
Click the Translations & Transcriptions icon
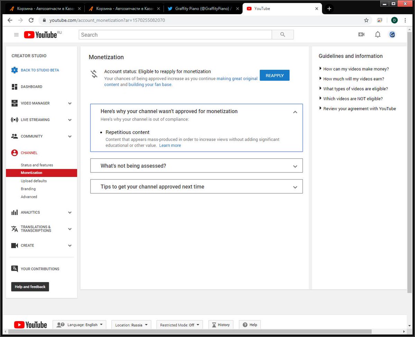pos(15,229)
